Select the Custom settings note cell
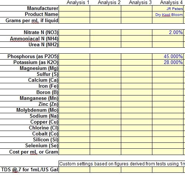Image resolution: width=185 pixels, height=175 pixels. click(x=122, y=164)
